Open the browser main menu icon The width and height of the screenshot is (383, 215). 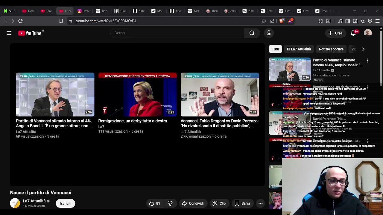coord(378,21)
